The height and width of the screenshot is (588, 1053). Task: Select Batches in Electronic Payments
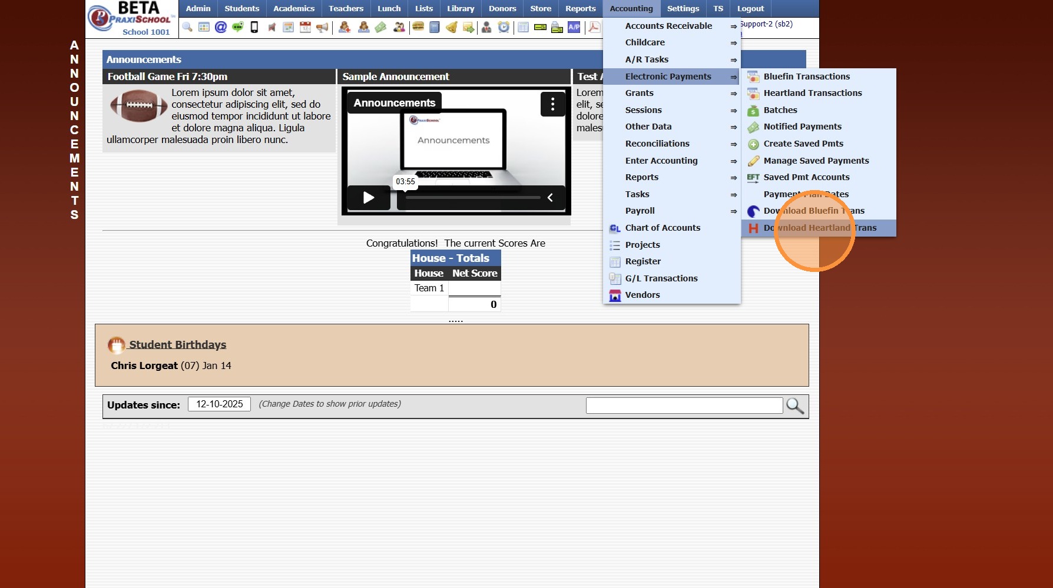pyautogui.click(x=819, y=110)
